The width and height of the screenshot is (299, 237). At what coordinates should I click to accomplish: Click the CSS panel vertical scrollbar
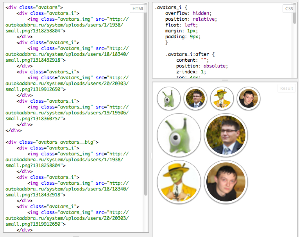tap(295, 13)
